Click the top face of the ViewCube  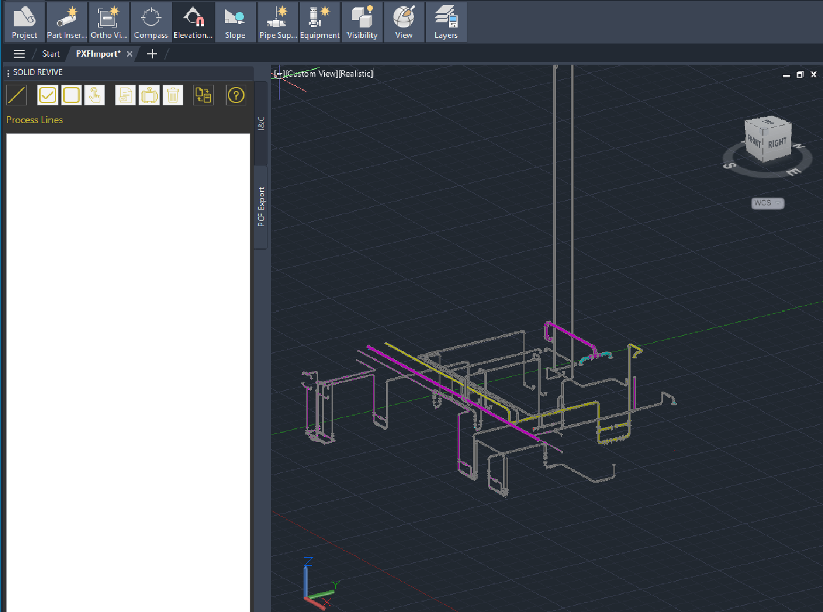point(769,123)
